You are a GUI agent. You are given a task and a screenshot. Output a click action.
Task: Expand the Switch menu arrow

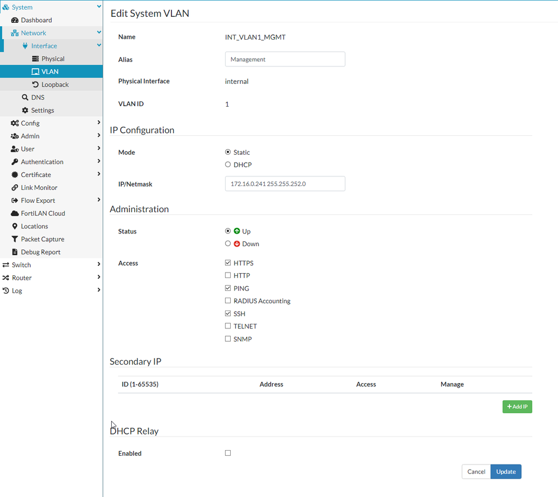coord(99,264)
